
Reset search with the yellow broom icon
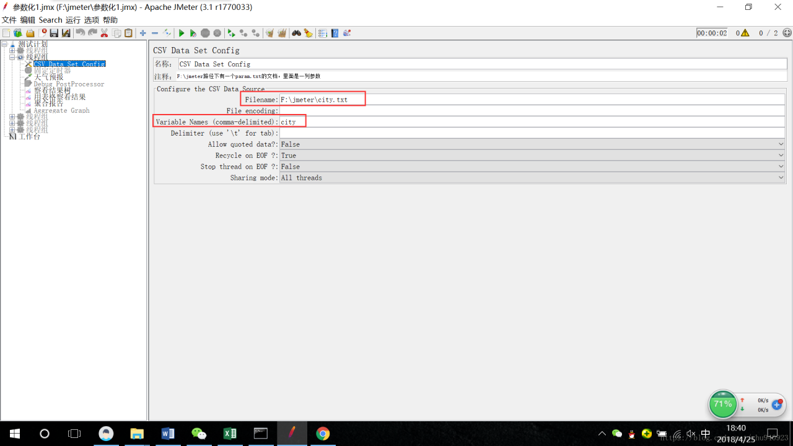coord(309,33)
